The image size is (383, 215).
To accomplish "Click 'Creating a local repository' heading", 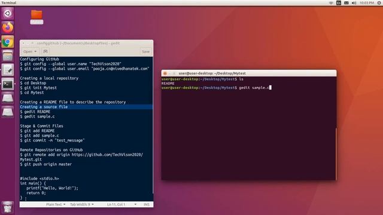I will pyautogui.click(x=49, y=78).
